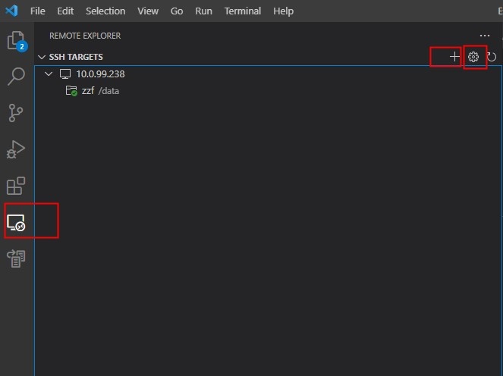This screenshot has height=376, width=503.
Task: Open the File menu
Action: pyautogui.click(x=38, y=11)
